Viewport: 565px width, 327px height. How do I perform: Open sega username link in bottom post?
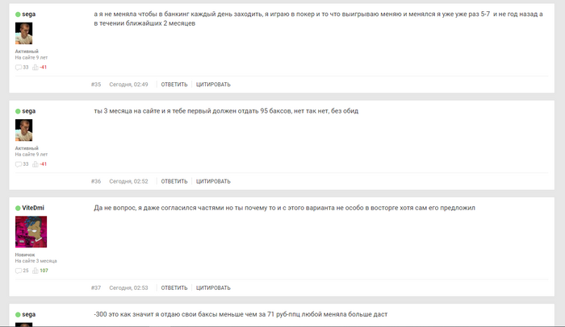29,314
